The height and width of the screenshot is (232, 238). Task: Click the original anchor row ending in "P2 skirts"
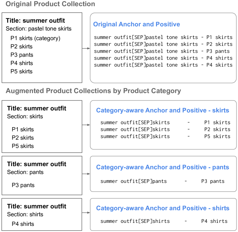[163, 44]
